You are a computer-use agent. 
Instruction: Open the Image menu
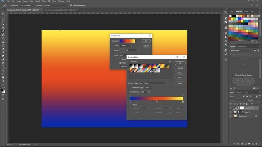click(19, 1)
